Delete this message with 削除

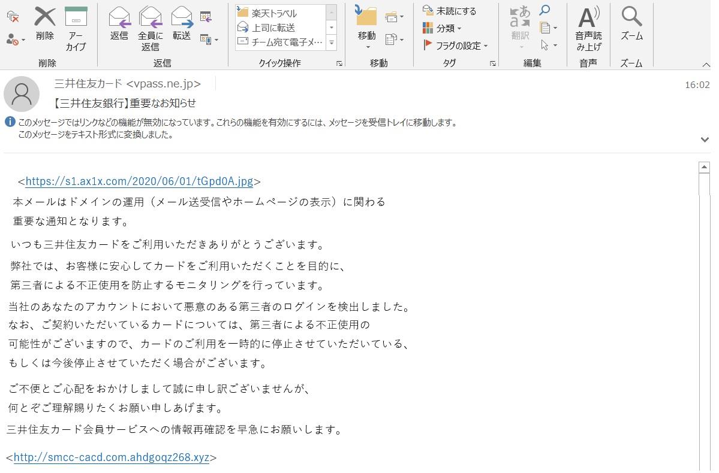point(45,24)
